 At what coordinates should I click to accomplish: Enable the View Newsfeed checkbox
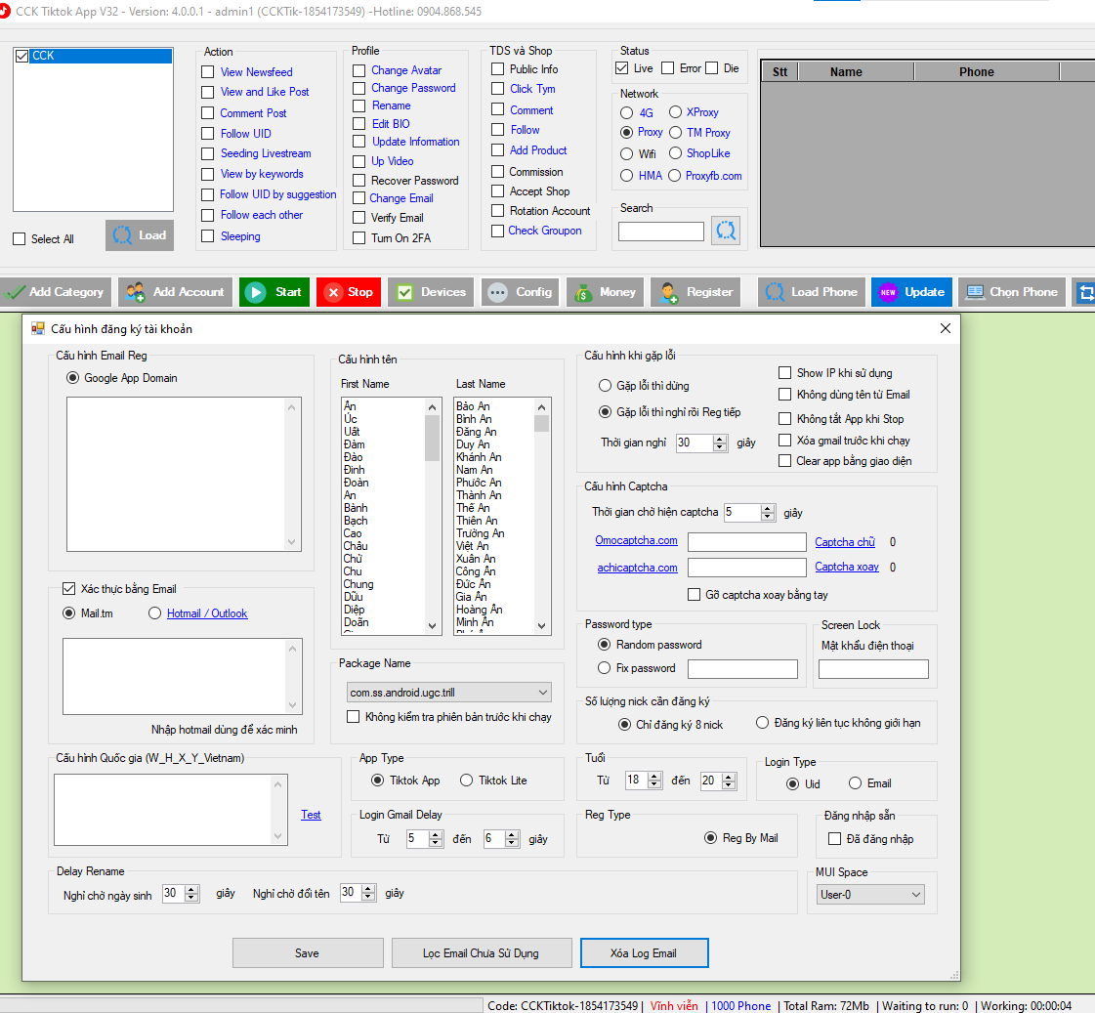207,72
